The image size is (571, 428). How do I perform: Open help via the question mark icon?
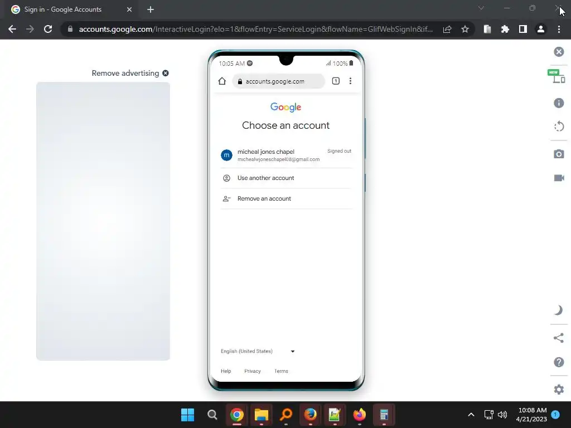pyautogui.click(x=559, y=362)
